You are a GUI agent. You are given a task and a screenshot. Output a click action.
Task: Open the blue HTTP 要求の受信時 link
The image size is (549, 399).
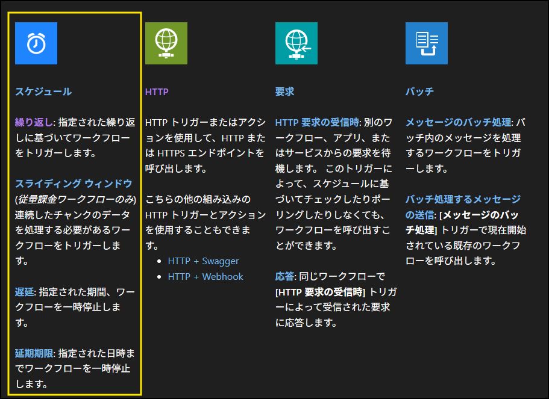coord(316,122)
